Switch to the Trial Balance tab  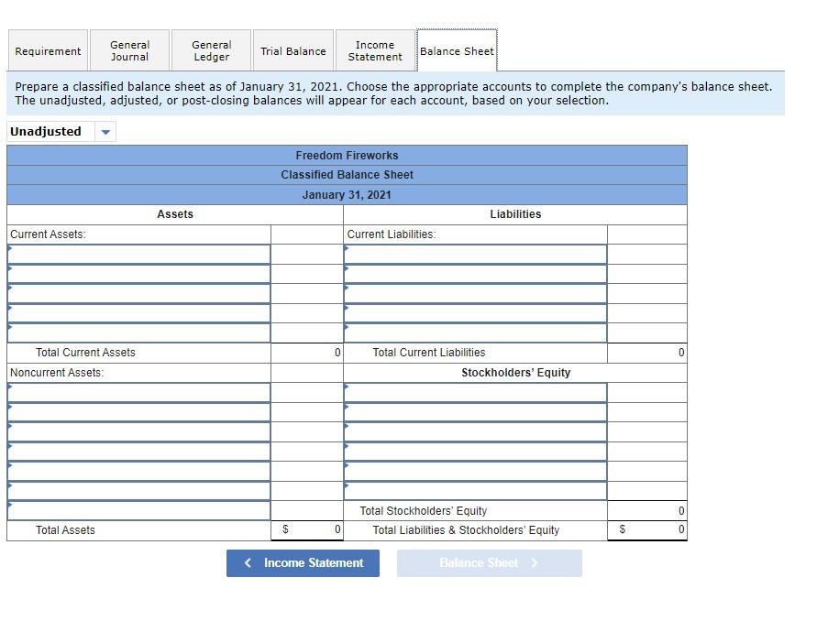point(293,50)
